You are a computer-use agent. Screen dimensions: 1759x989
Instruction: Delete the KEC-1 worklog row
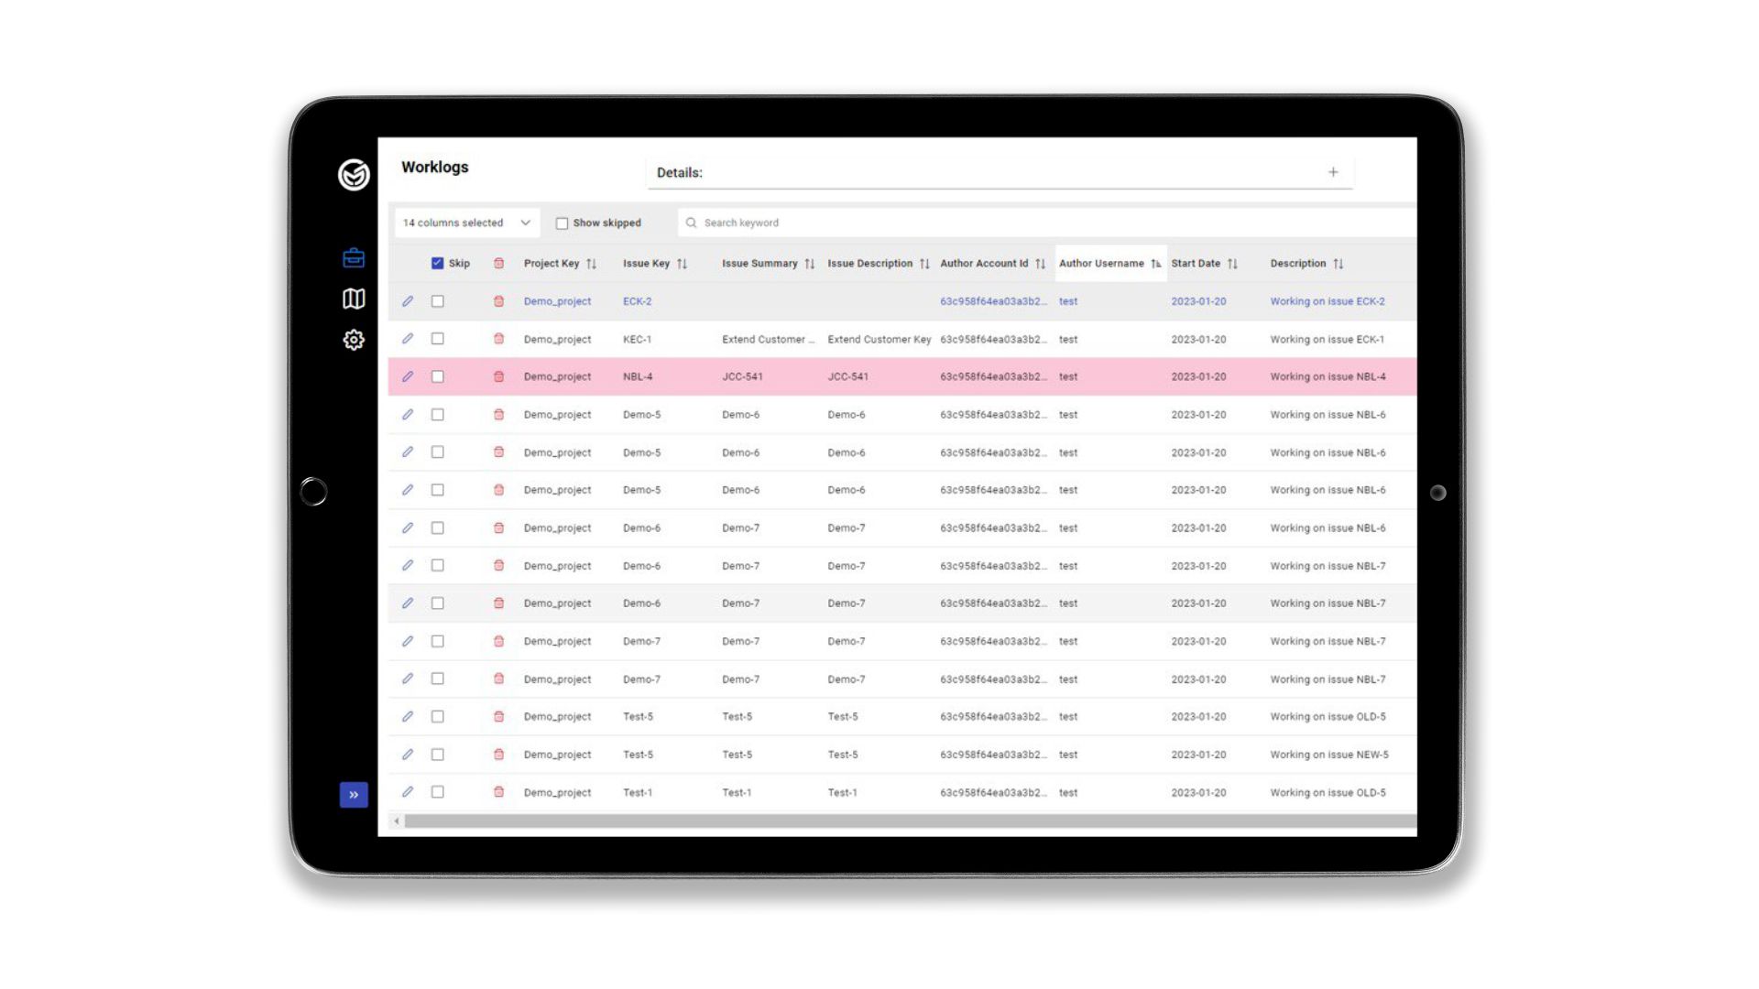(x=498, y=339)
